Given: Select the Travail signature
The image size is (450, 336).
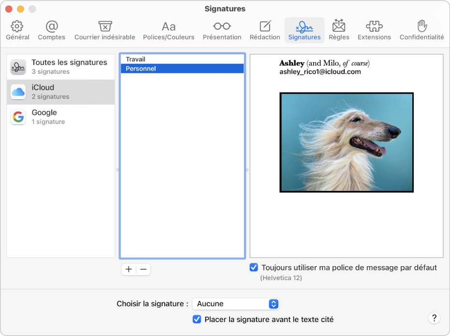Looking at the screenshot, I should coord(182,59).
